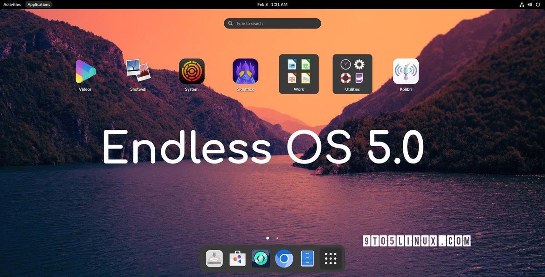
Task: Click the network status icon
Action: [x=521, y=4]
